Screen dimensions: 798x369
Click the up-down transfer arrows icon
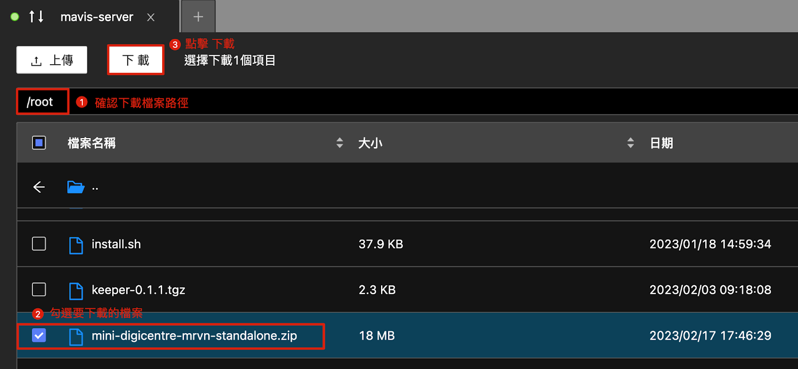36,17
